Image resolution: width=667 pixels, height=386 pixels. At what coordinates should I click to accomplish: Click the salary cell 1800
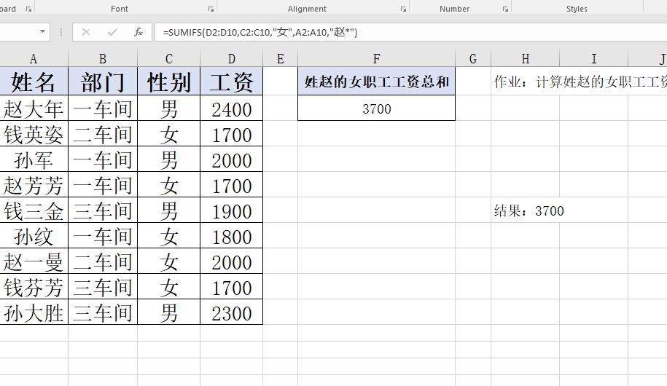tap(231, 235)
